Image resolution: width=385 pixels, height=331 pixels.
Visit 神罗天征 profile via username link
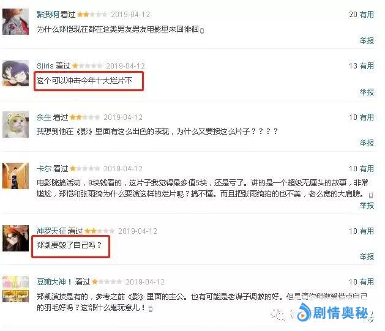tap(51, 231)
